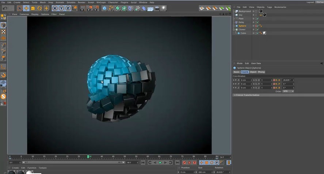Click the Light bulb object icon
Screen dimensions: 324x174
(x=164, y=8)
